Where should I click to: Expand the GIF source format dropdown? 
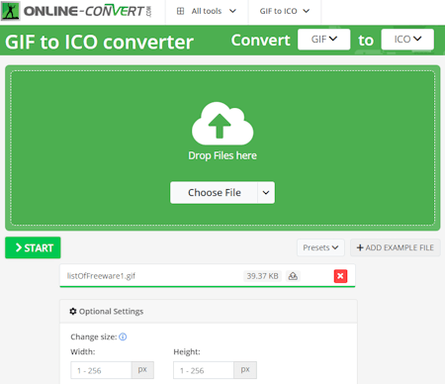click(323, 40)
